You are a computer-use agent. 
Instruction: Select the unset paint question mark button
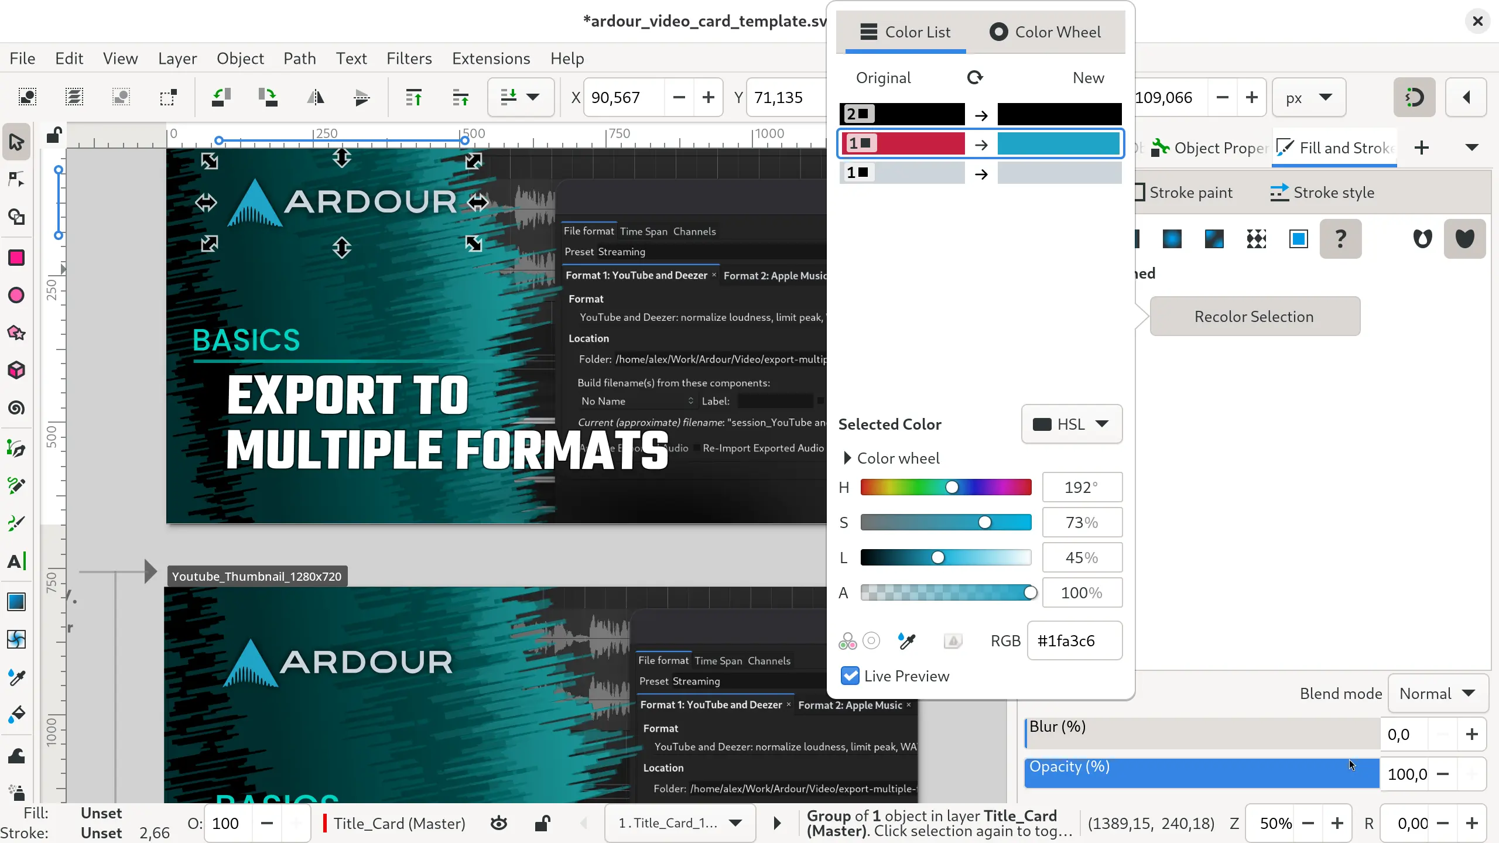[x=1341, y=239]
